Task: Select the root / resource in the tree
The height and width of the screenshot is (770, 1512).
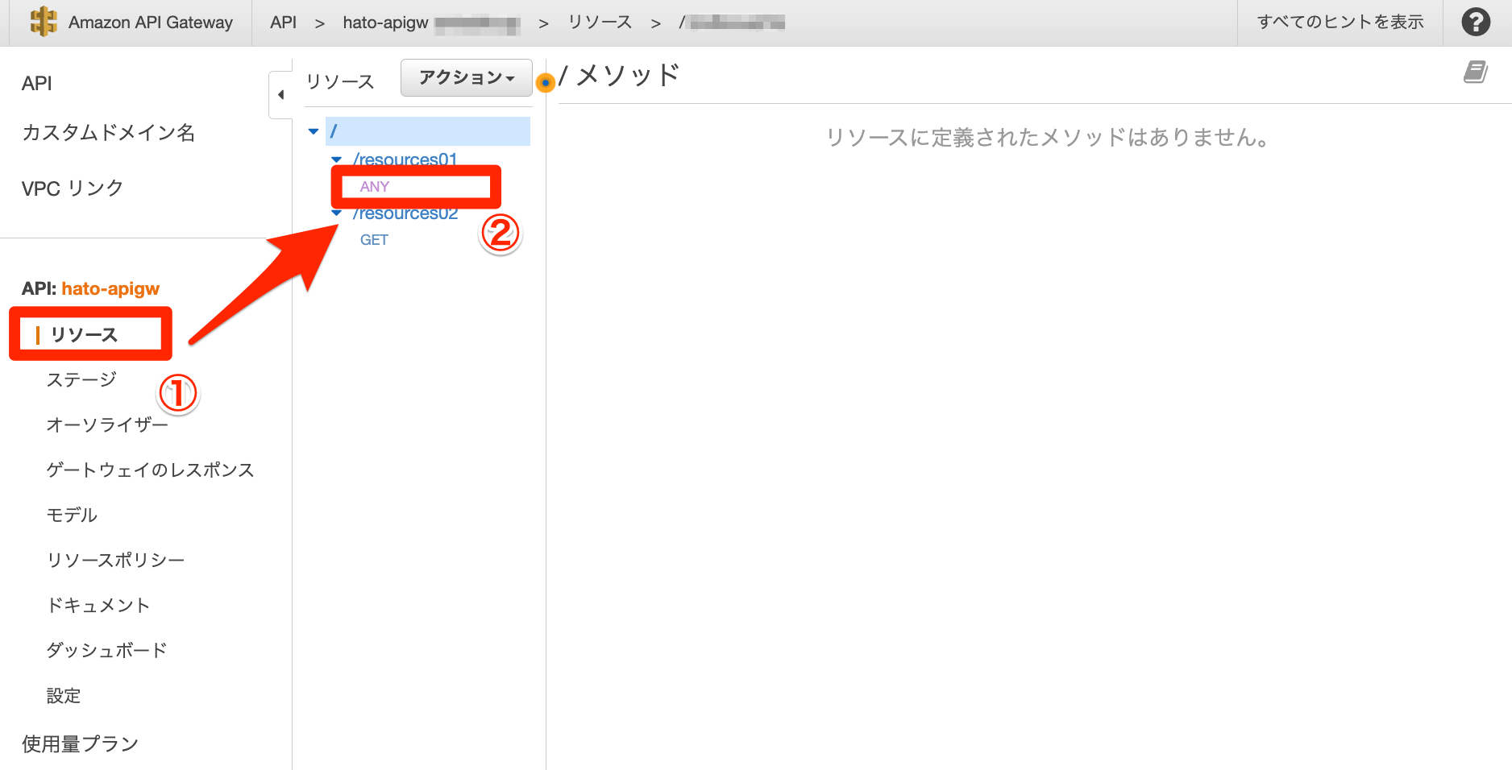Action: [334, 130]
